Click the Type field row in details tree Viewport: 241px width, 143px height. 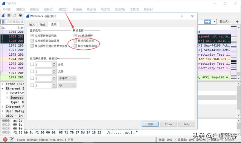[x=17, y=102]
